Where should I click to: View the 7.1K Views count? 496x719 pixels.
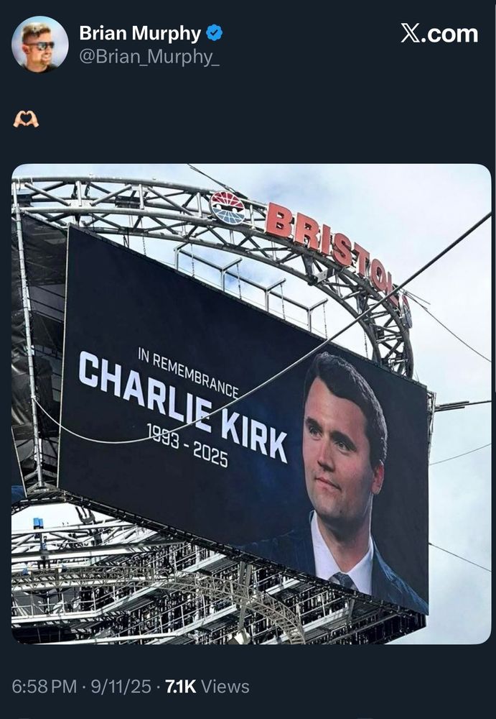(207, 687)
